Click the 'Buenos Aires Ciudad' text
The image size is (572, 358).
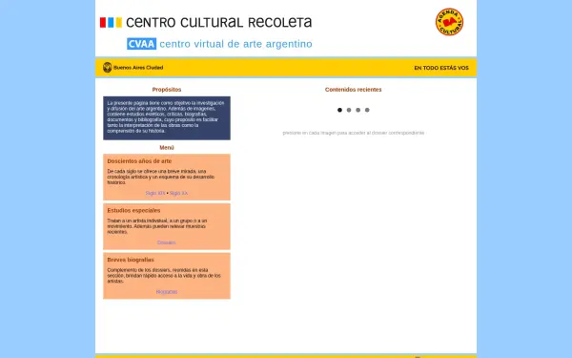click(x=138, y=68)
